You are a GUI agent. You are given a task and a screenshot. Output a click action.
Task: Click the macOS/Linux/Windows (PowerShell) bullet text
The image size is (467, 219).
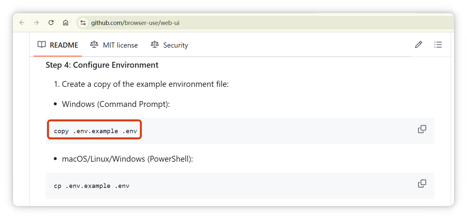tap(127, 159)
